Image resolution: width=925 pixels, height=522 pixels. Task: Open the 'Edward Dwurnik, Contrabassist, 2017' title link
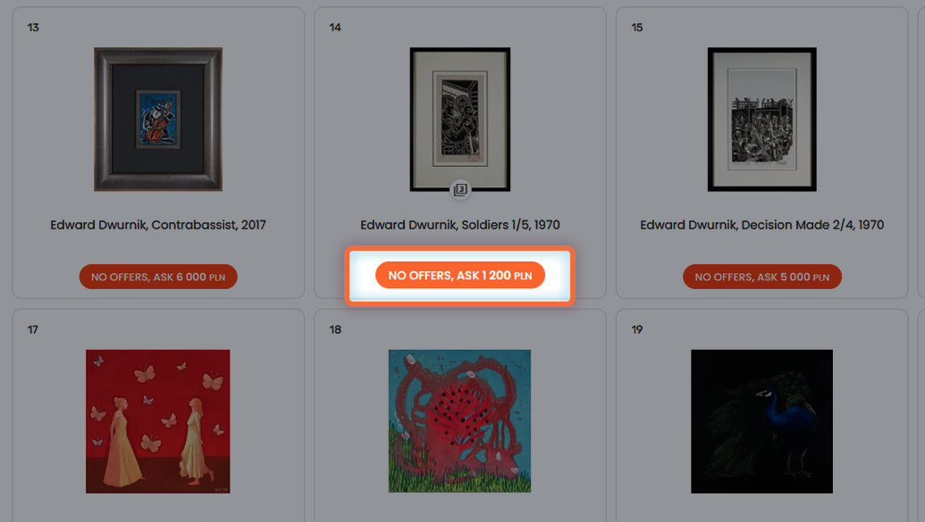[x=158, y=225]
